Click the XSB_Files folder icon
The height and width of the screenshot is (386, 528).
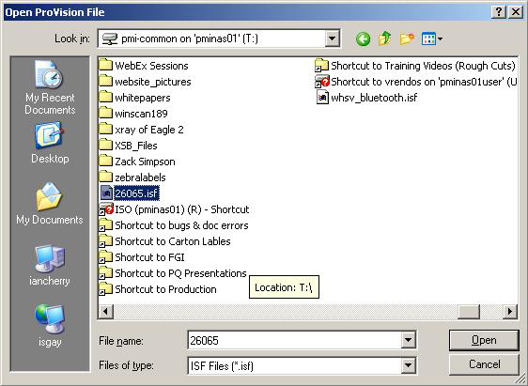tap(106, 146)
